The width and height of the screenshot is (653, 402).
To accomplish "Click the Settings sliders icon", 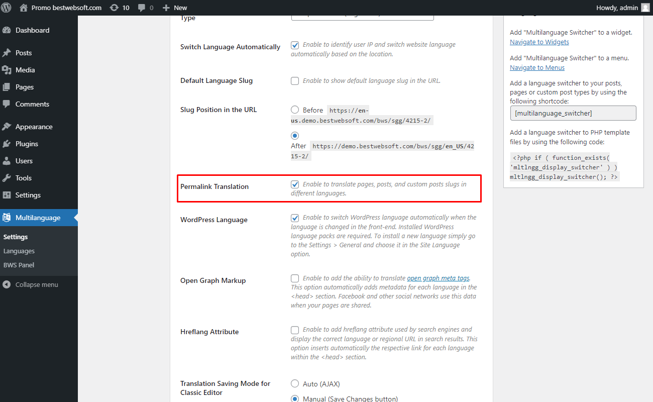I will 7,195.
